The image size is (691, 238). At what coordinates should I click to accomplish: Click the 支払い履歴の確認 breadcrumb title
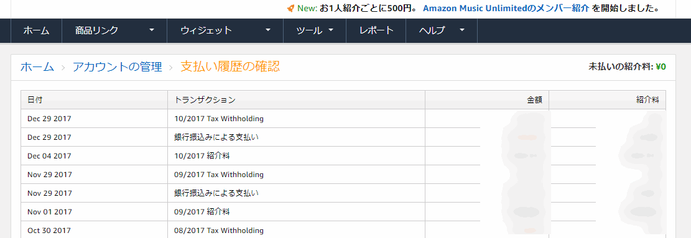pyautogui.click(x=230, y=67)
